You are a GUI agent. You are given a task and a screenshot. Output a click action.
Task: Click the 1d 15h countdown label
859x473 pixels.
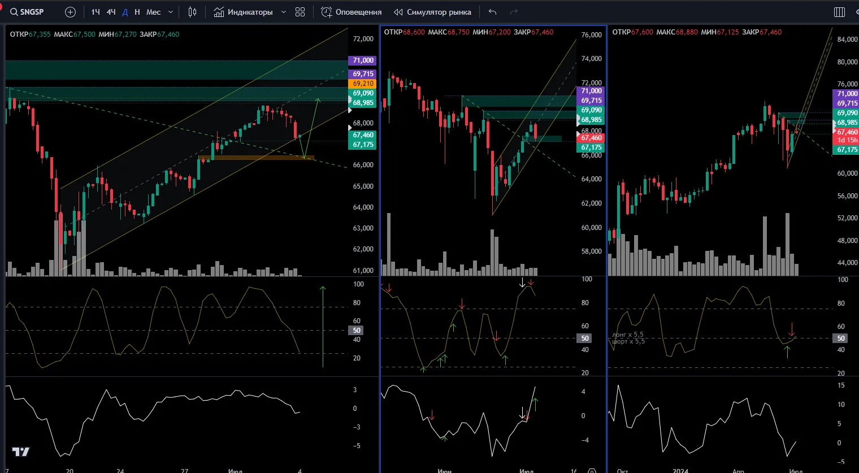(x=847, y=140)
